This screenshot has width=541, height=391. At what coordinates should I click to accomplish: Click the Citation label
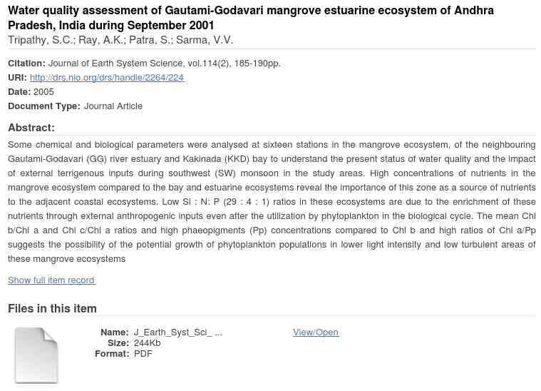tap(26, 64)
